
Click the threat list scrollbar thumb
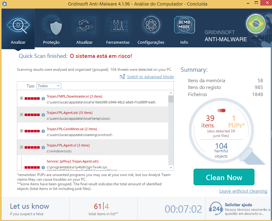pyautogui.click(x=171, y=99)
